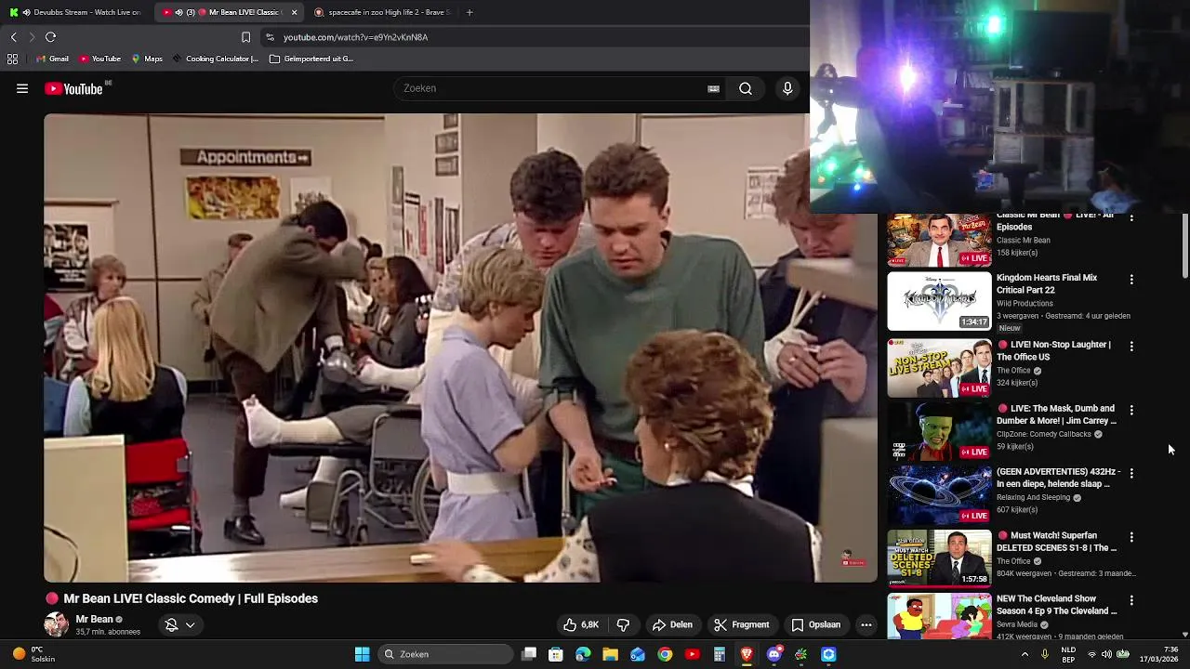
Task: Open Discord from the taskbar
Action: (x=773, y=654)
